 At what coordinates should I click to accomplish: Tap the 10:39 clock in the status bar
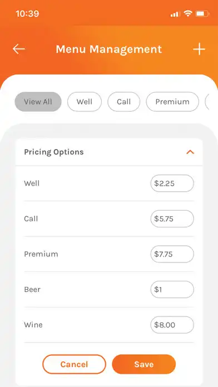27,13
